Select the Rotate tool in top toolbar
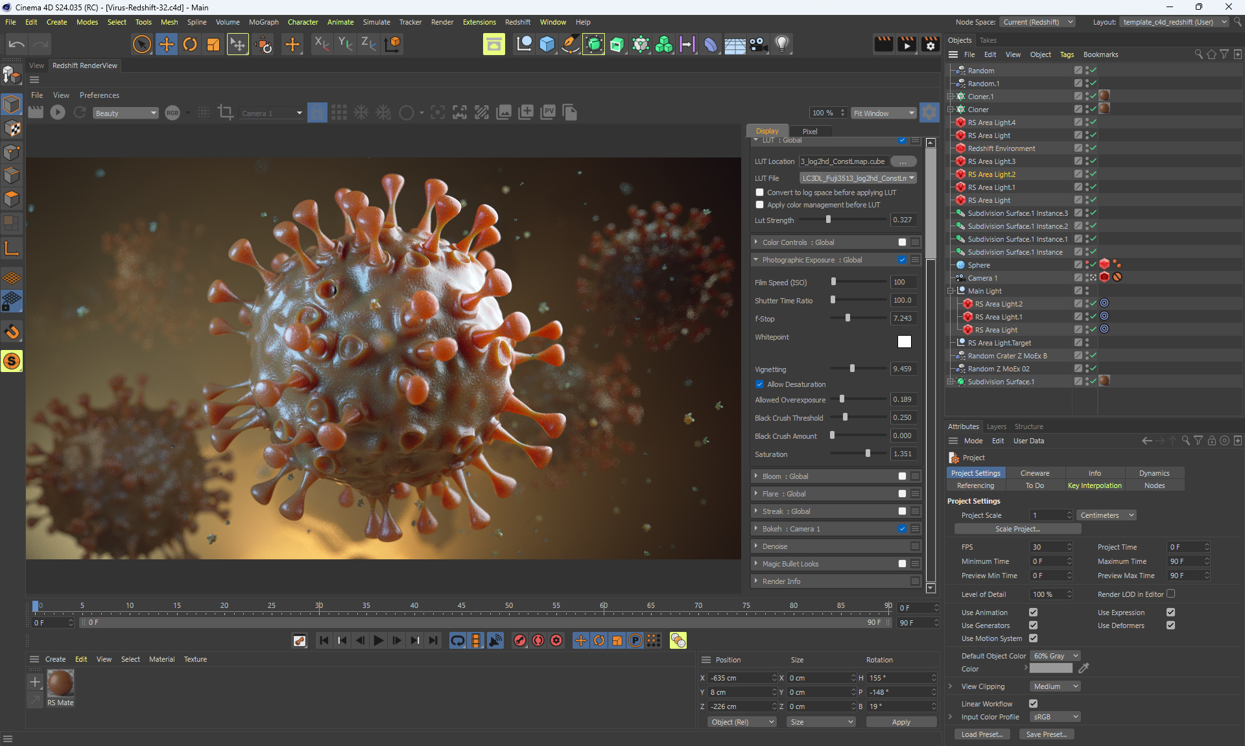This screenshot has height=746, width=1245. pyautogui.click(x=190, y=44)
